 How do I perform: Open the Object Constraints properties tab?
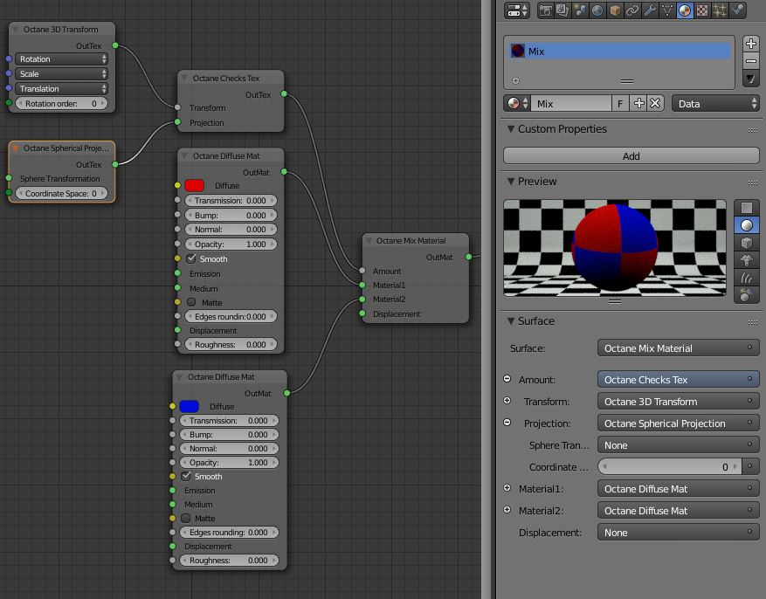[632, 10]
